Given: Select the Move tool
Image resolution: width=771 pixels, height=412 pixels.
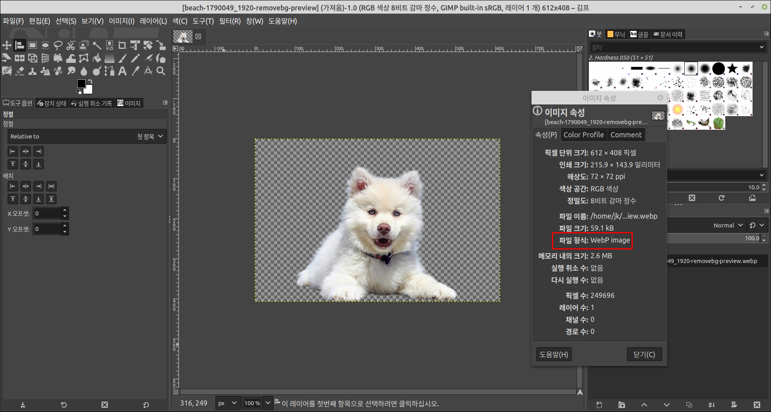Looking at the screenshot, I should point(7,45).
